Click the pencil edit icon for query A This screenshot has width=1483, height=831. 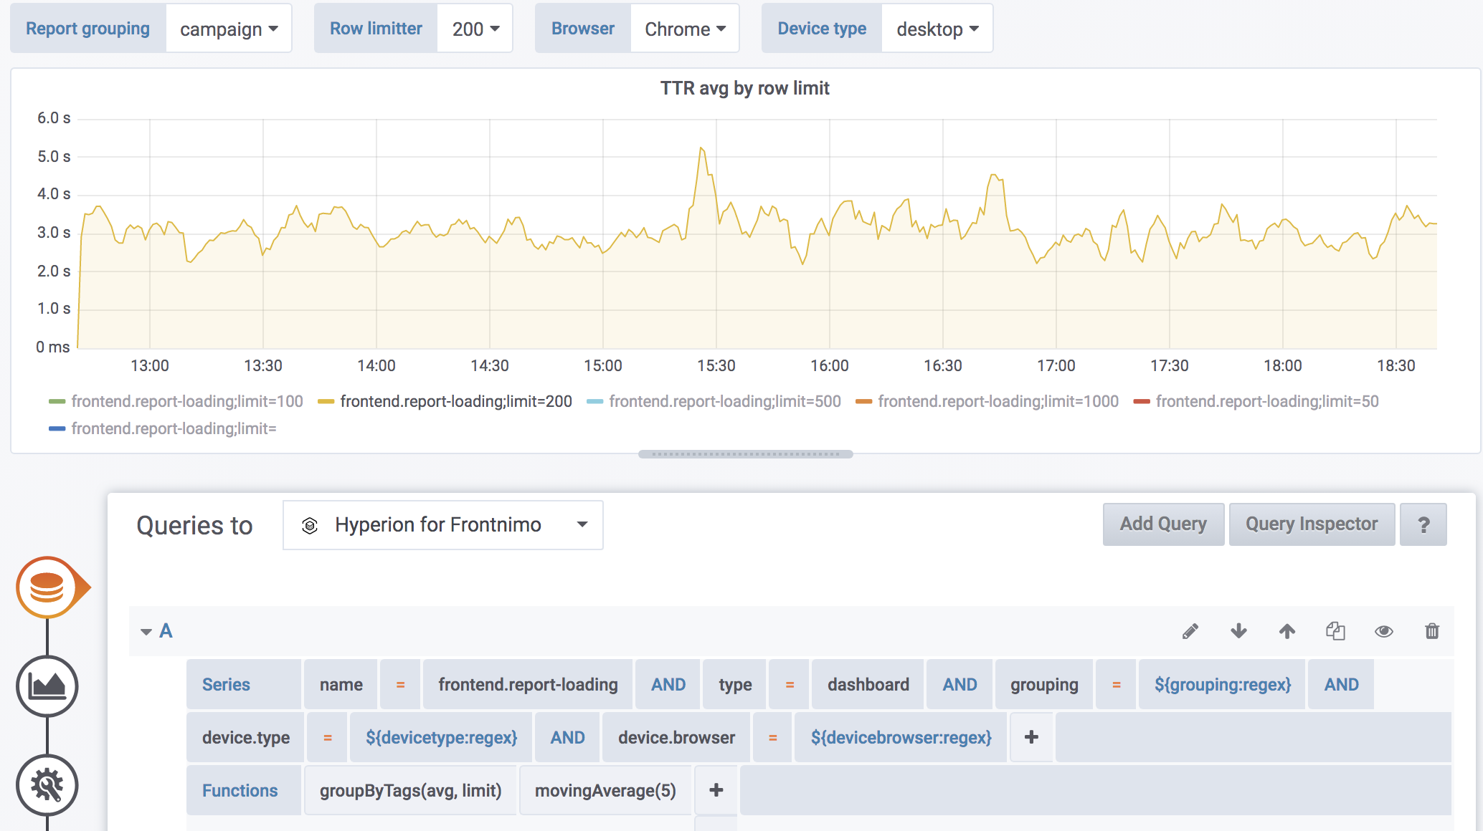[x=1190, y=631]
